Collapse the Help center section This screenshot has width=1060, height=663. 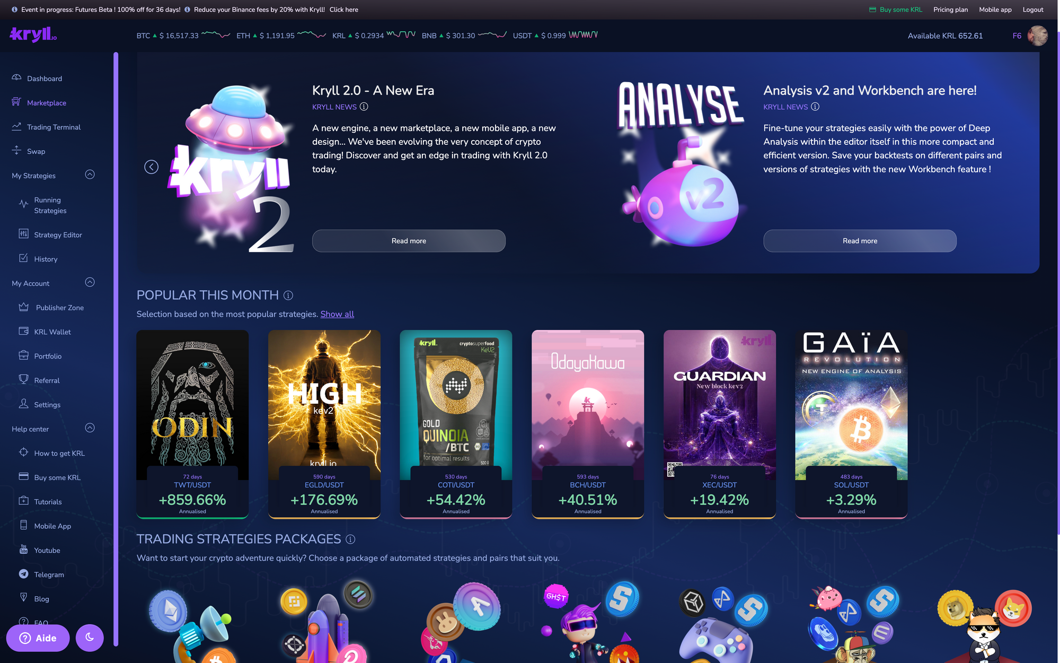coord(90,428)
